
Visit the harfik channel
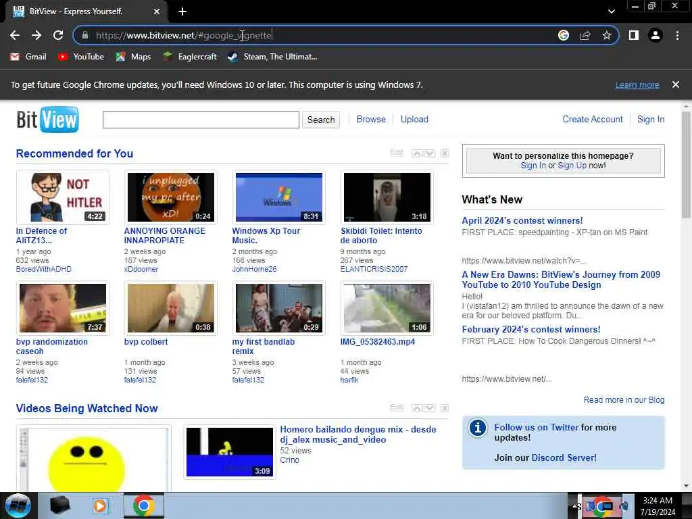point(349,380)
